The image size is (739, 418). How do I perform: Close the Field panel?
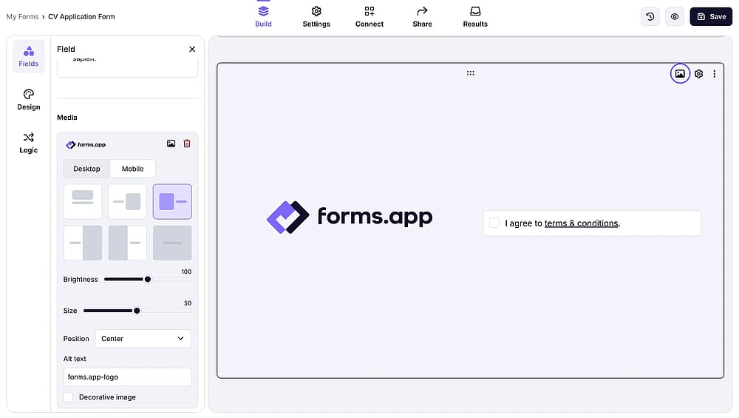click(x=192, y=49)
